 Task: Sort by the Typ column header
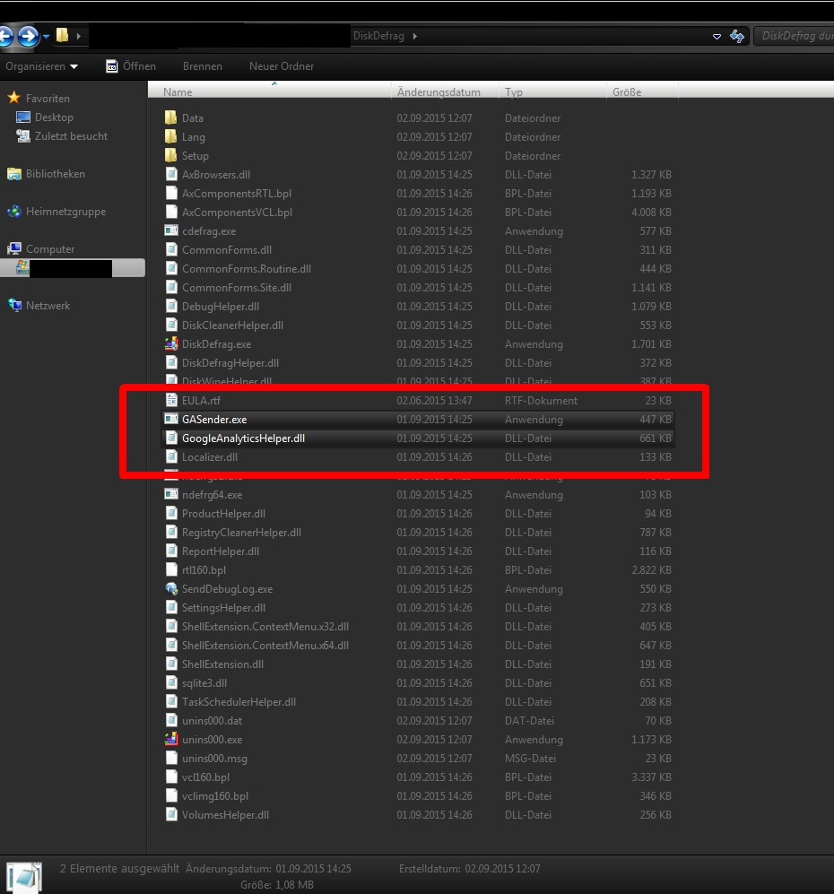[552, 91]
